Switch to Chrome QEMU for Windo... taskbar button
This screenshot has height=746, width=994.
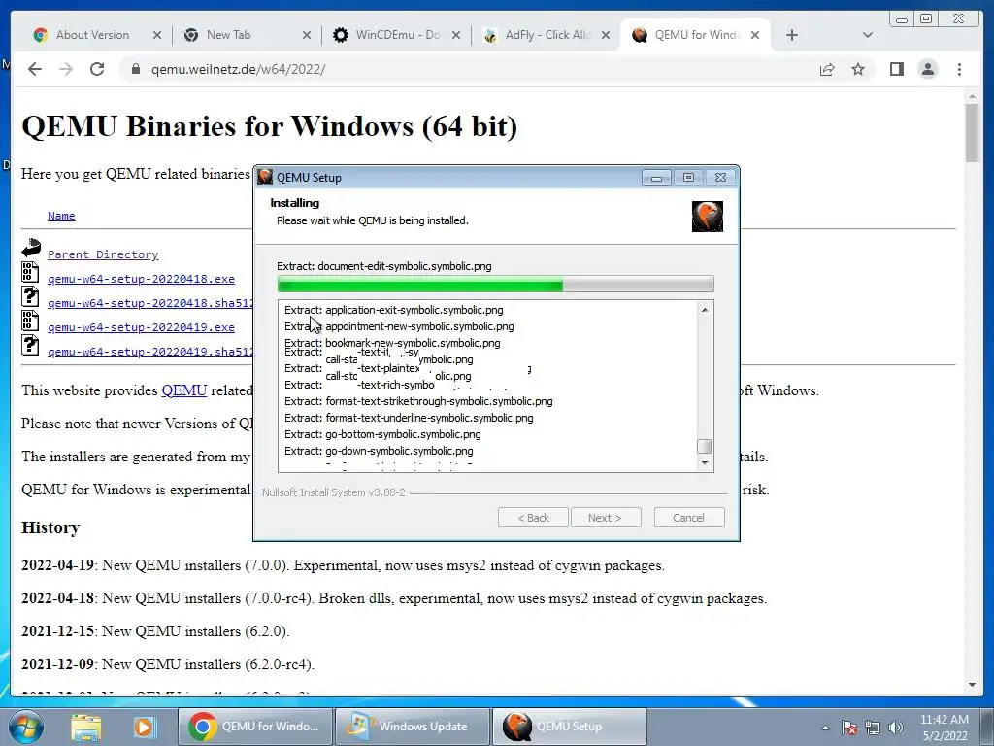253,727
